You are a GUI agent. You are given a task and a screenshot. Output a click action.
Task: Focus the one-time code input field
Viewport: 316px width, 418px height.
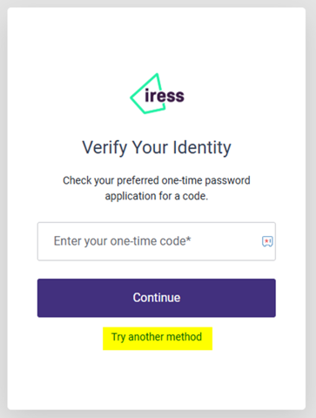click(157, 241)
